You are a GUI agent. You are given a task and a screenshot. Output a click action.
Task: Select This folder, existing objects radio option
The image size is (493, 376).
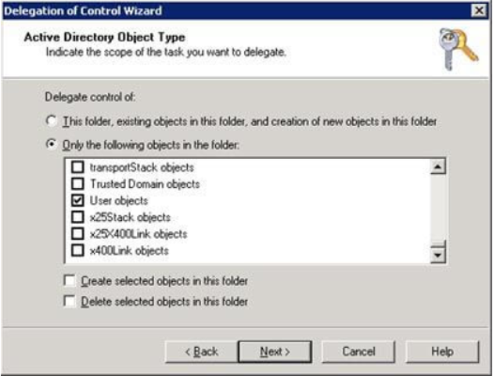(51, 121)
